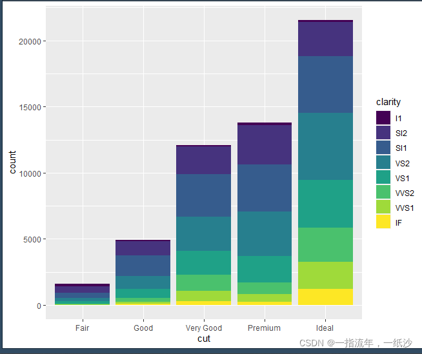Click the '5000' y-axis tick label

click(x=32, y=240)
